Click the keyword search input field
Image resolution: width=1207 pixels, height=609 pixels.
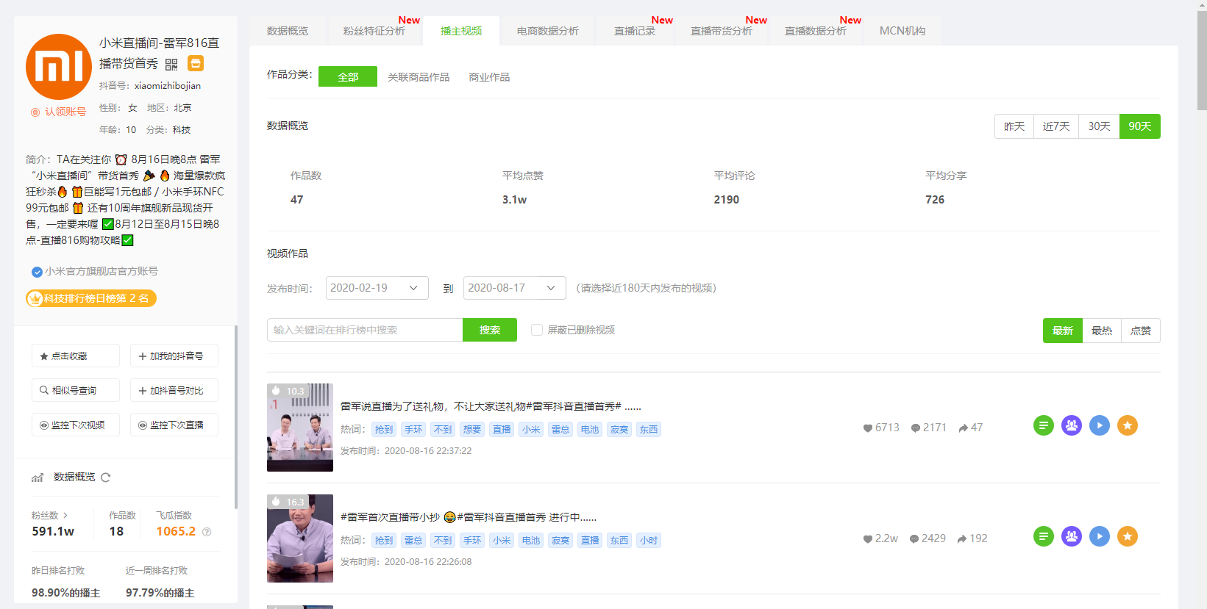click(x=365, y=330)
